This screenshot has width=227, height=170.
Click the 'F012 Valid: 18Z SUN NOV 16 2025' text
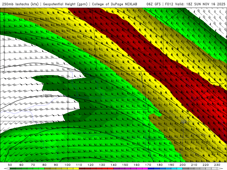coord(195,4)
